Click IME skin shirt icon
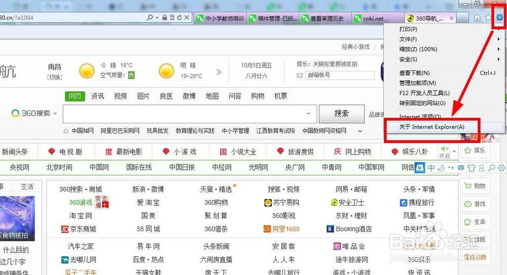 point(472,168)
